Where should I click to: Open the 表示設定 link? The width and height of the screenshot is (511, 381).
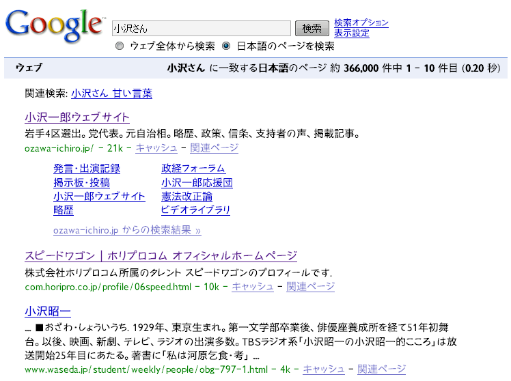(352, 33)
